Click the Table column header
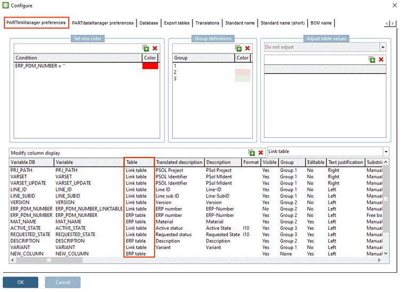400x292 pixels. click(x=139, y=162)
